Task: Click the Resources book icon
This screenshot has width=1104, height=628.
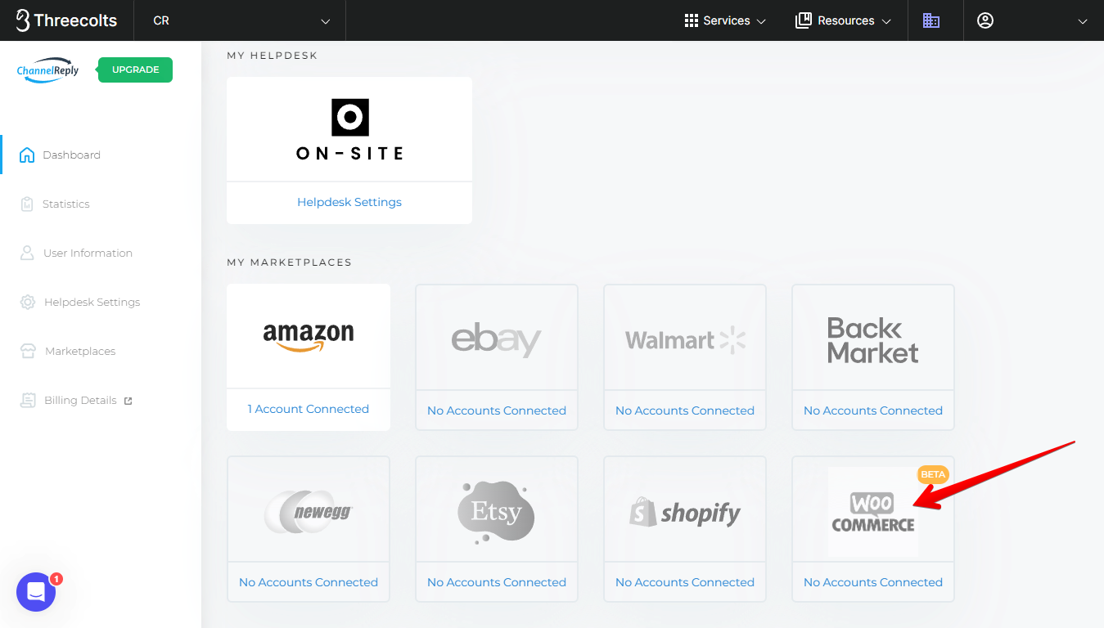Action: coord(803,20)
